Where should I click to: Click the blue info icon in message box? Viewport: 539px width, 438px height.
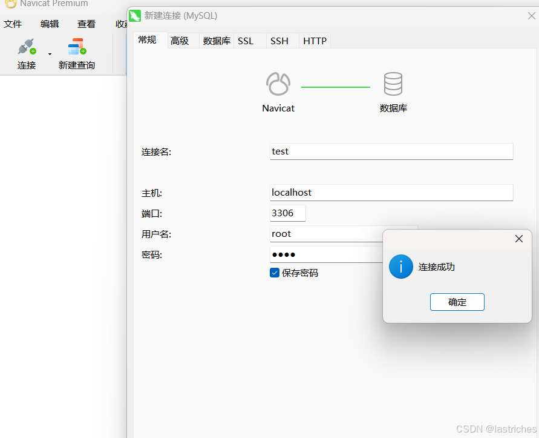[x=401, y=267]
